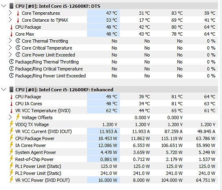This screenshot has width=222, height=190.
Task: Select the 'System Agent Power' label
Action: tap(36, 152)
